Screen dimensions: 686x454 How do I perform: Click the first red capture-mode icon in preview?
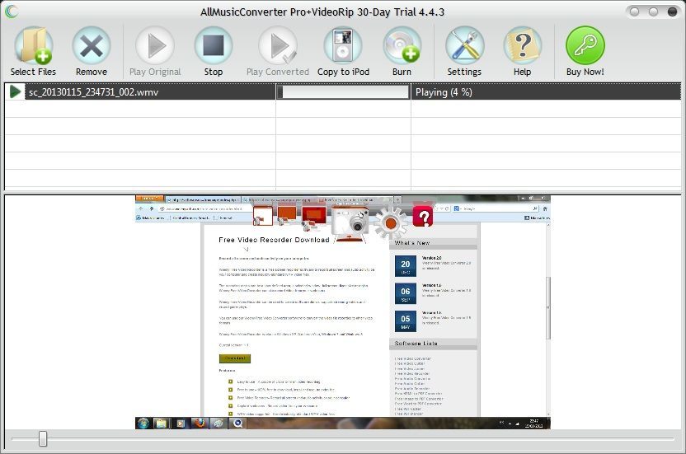click(263, 216)
